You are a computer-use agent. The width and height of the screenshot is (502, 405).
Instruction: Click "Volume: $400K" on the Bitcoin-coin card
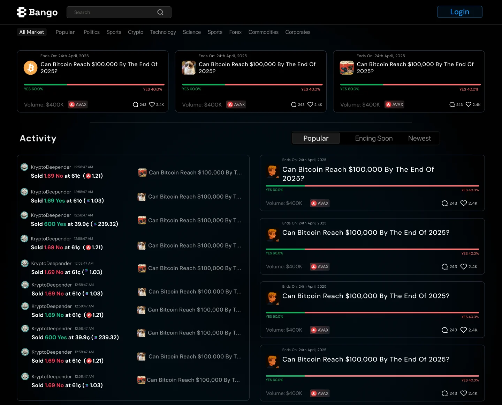click(44, 105)
